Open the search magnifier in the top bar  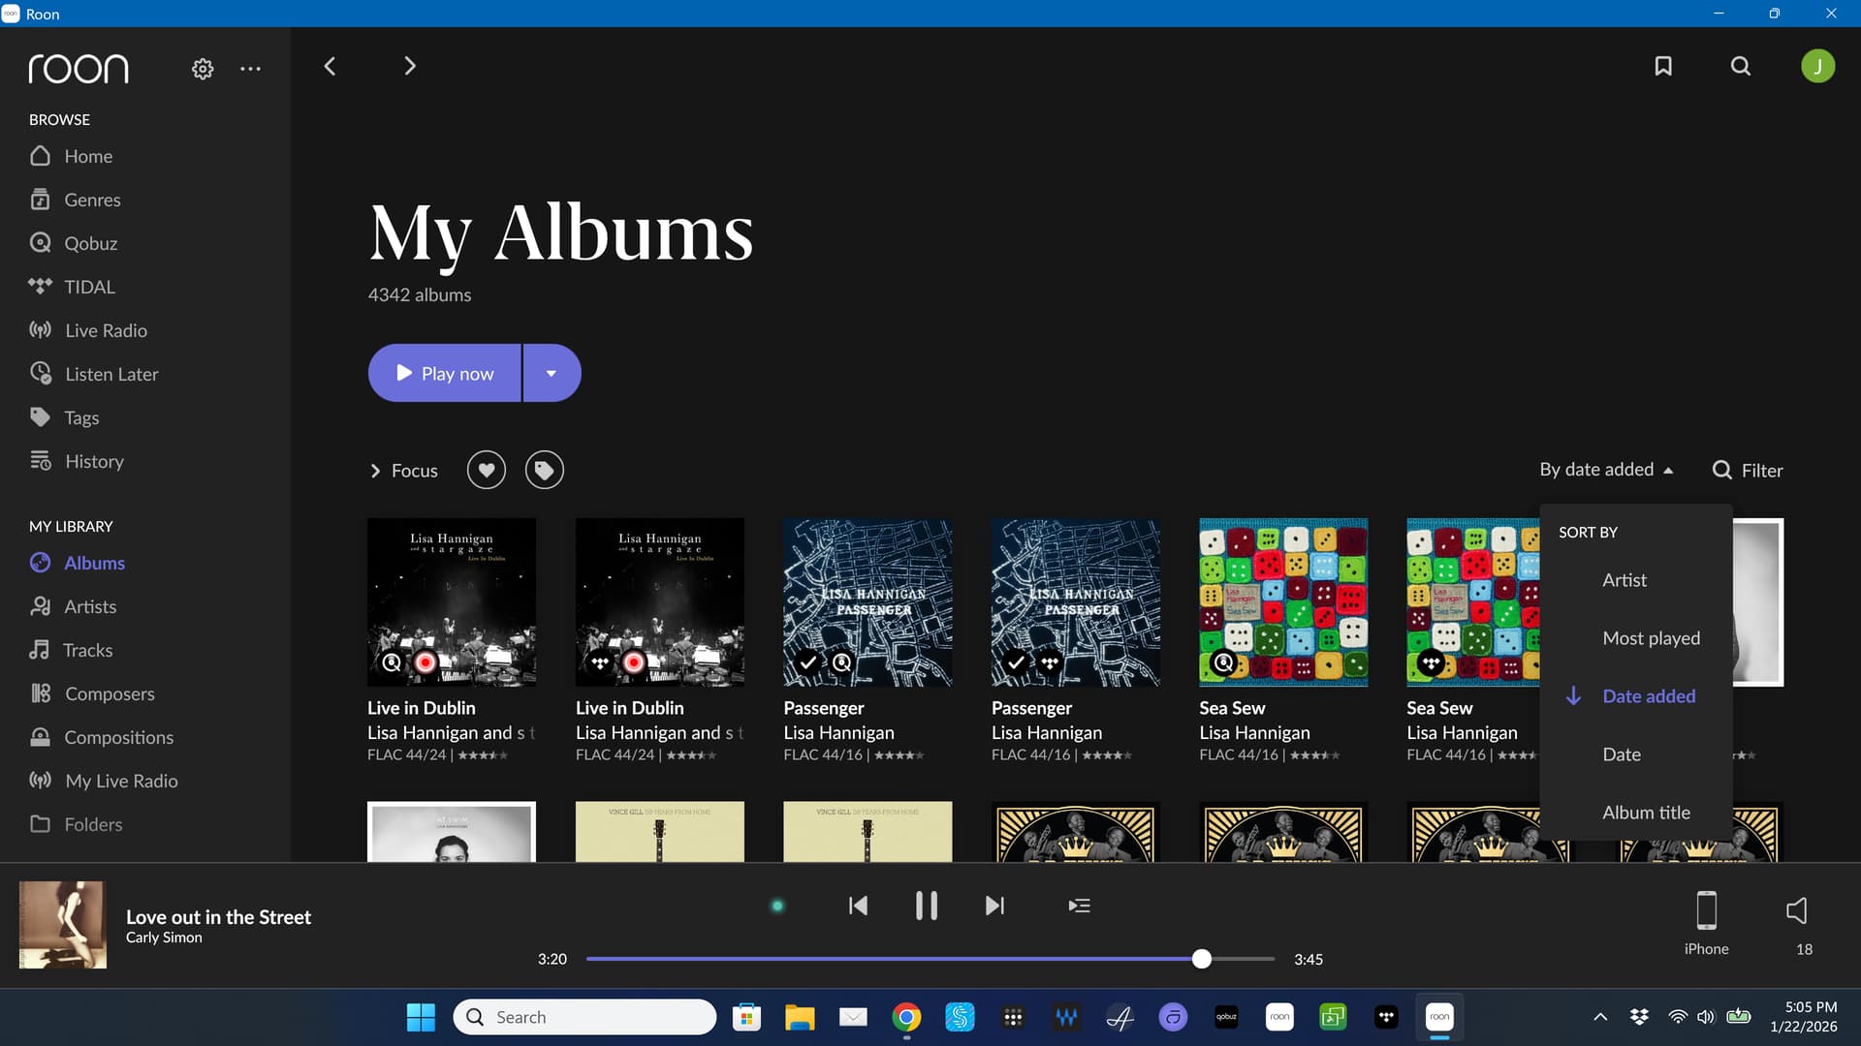[x=1741, y=66]
